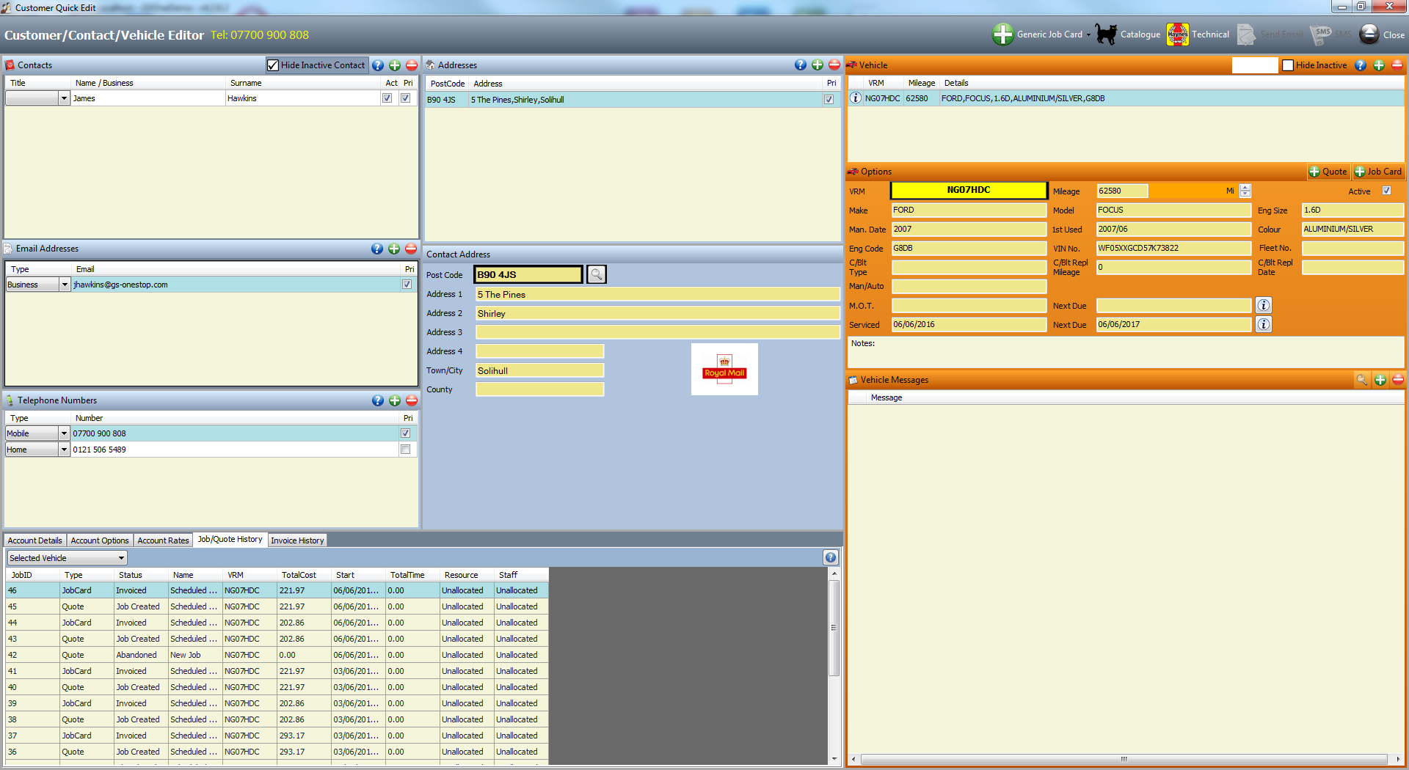Toggle Hide Inactive Contact checkbox
Image resolution: width=1409 pixels, height=770 pixels.
click(273, 65)
